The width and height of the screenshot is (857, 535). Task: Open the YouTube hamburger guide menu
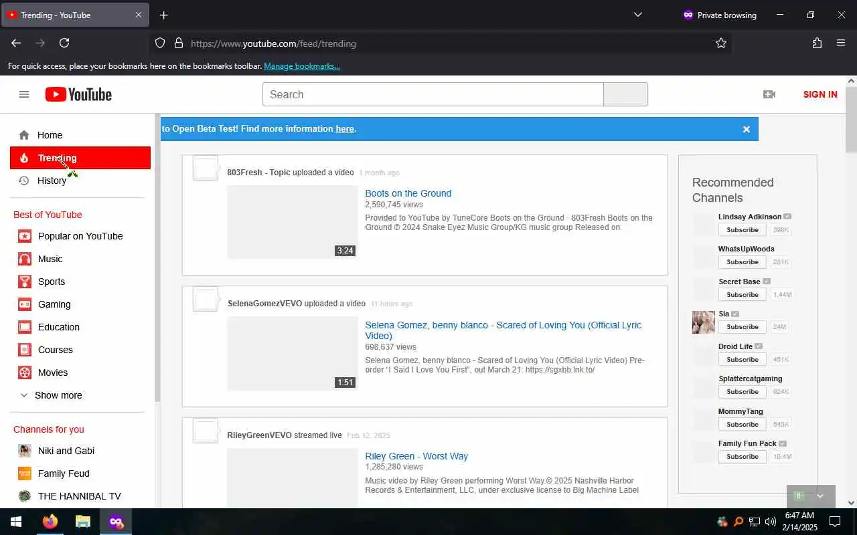[24, 94]
